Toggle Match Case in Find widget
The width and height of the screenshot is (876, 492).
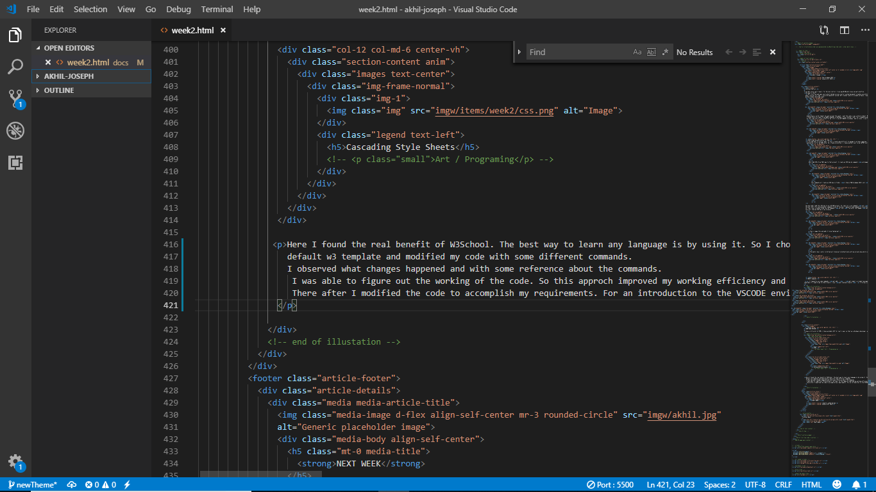637,52
